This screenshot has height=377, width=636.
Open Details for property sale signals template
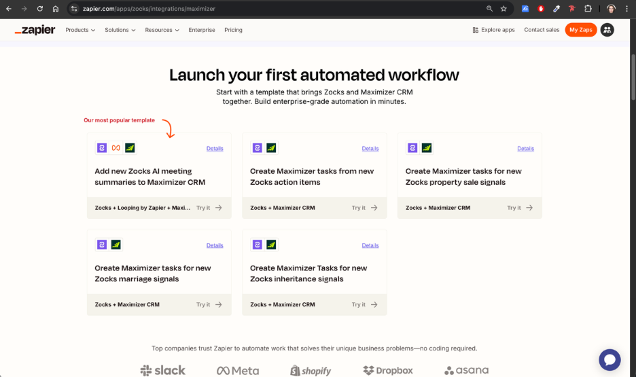point(525,148)
